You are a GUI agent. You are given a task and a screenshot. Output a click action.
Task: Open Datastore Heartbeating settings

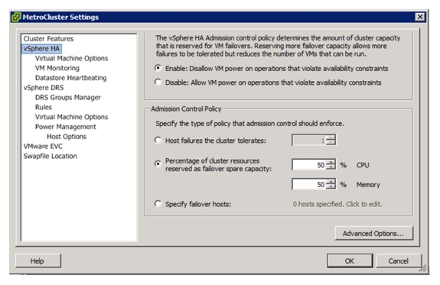tap(70, 78)
